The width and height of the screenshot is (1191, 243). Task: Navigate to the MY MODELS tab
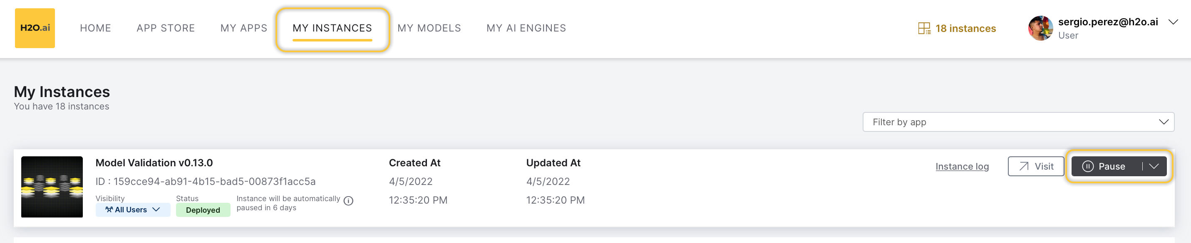tap(429, 28)
